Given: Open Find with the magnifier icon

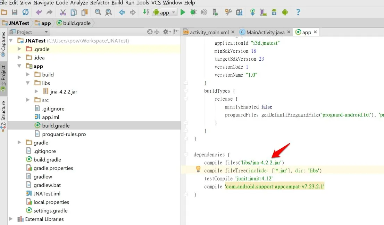Looking at the screenshot, I should coord(98,12).
